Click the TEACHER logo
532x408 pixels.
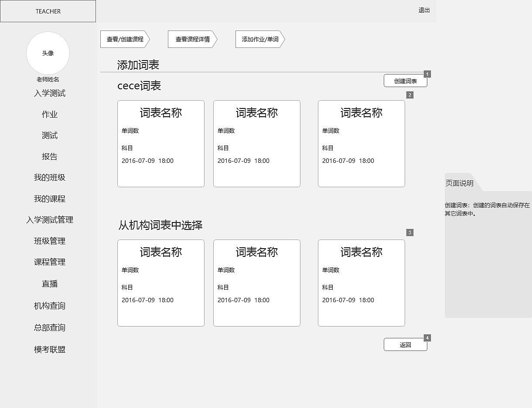pyautogui.click(x=48, y=11)
